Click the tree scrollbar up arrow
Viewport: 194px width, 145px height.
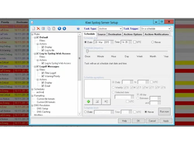pos(80,34)
